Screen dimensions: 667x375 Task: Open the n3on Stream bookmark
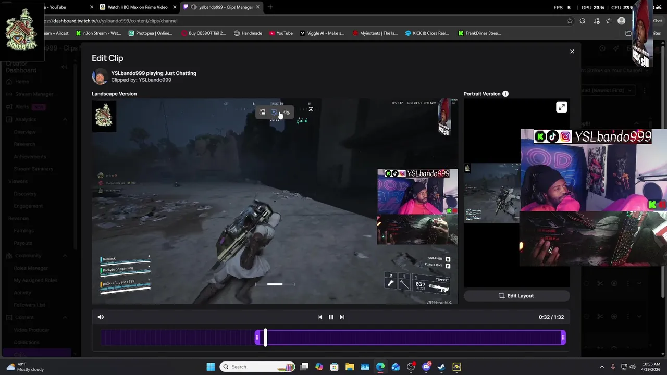coord(98,33)
